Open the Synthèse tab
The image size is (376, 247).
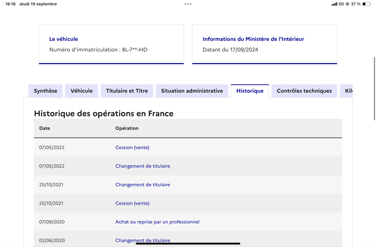point(46,91)
